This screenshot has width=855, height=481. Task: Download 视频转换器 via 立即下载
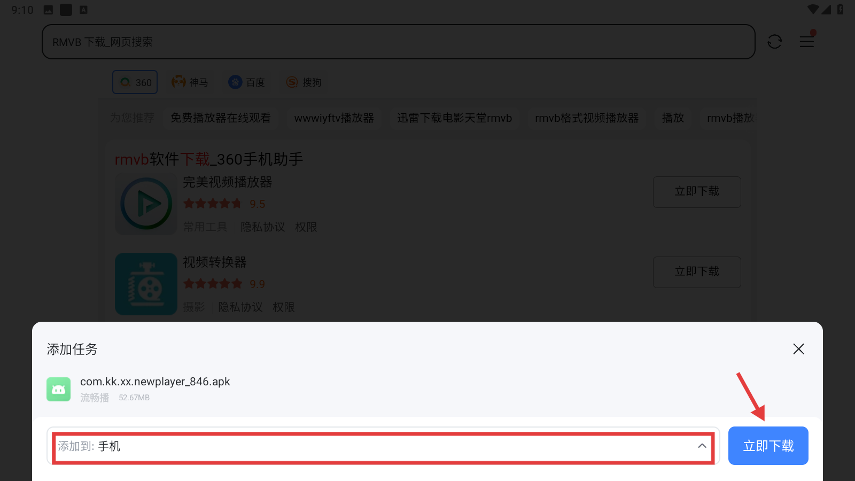coord(697,272)
